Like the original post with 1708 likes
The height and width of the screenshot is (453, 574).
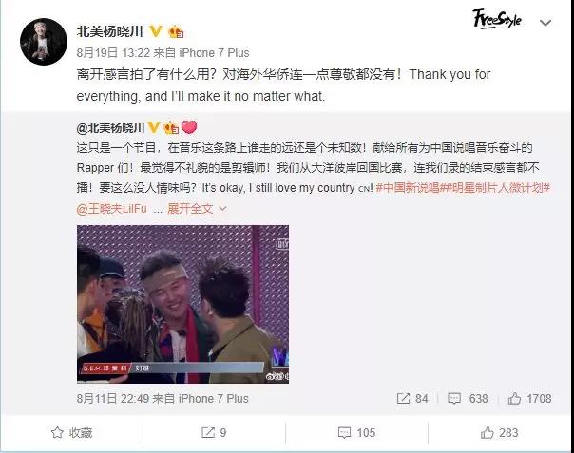[529, 399]
